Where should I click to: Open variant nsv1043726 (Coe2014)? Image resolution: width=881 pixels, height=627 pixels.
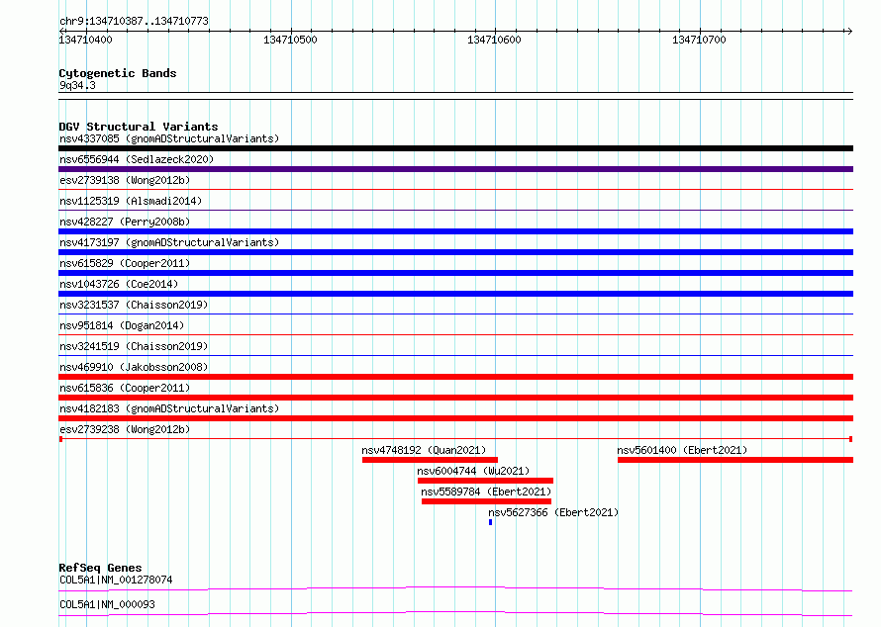pos(119,284)
